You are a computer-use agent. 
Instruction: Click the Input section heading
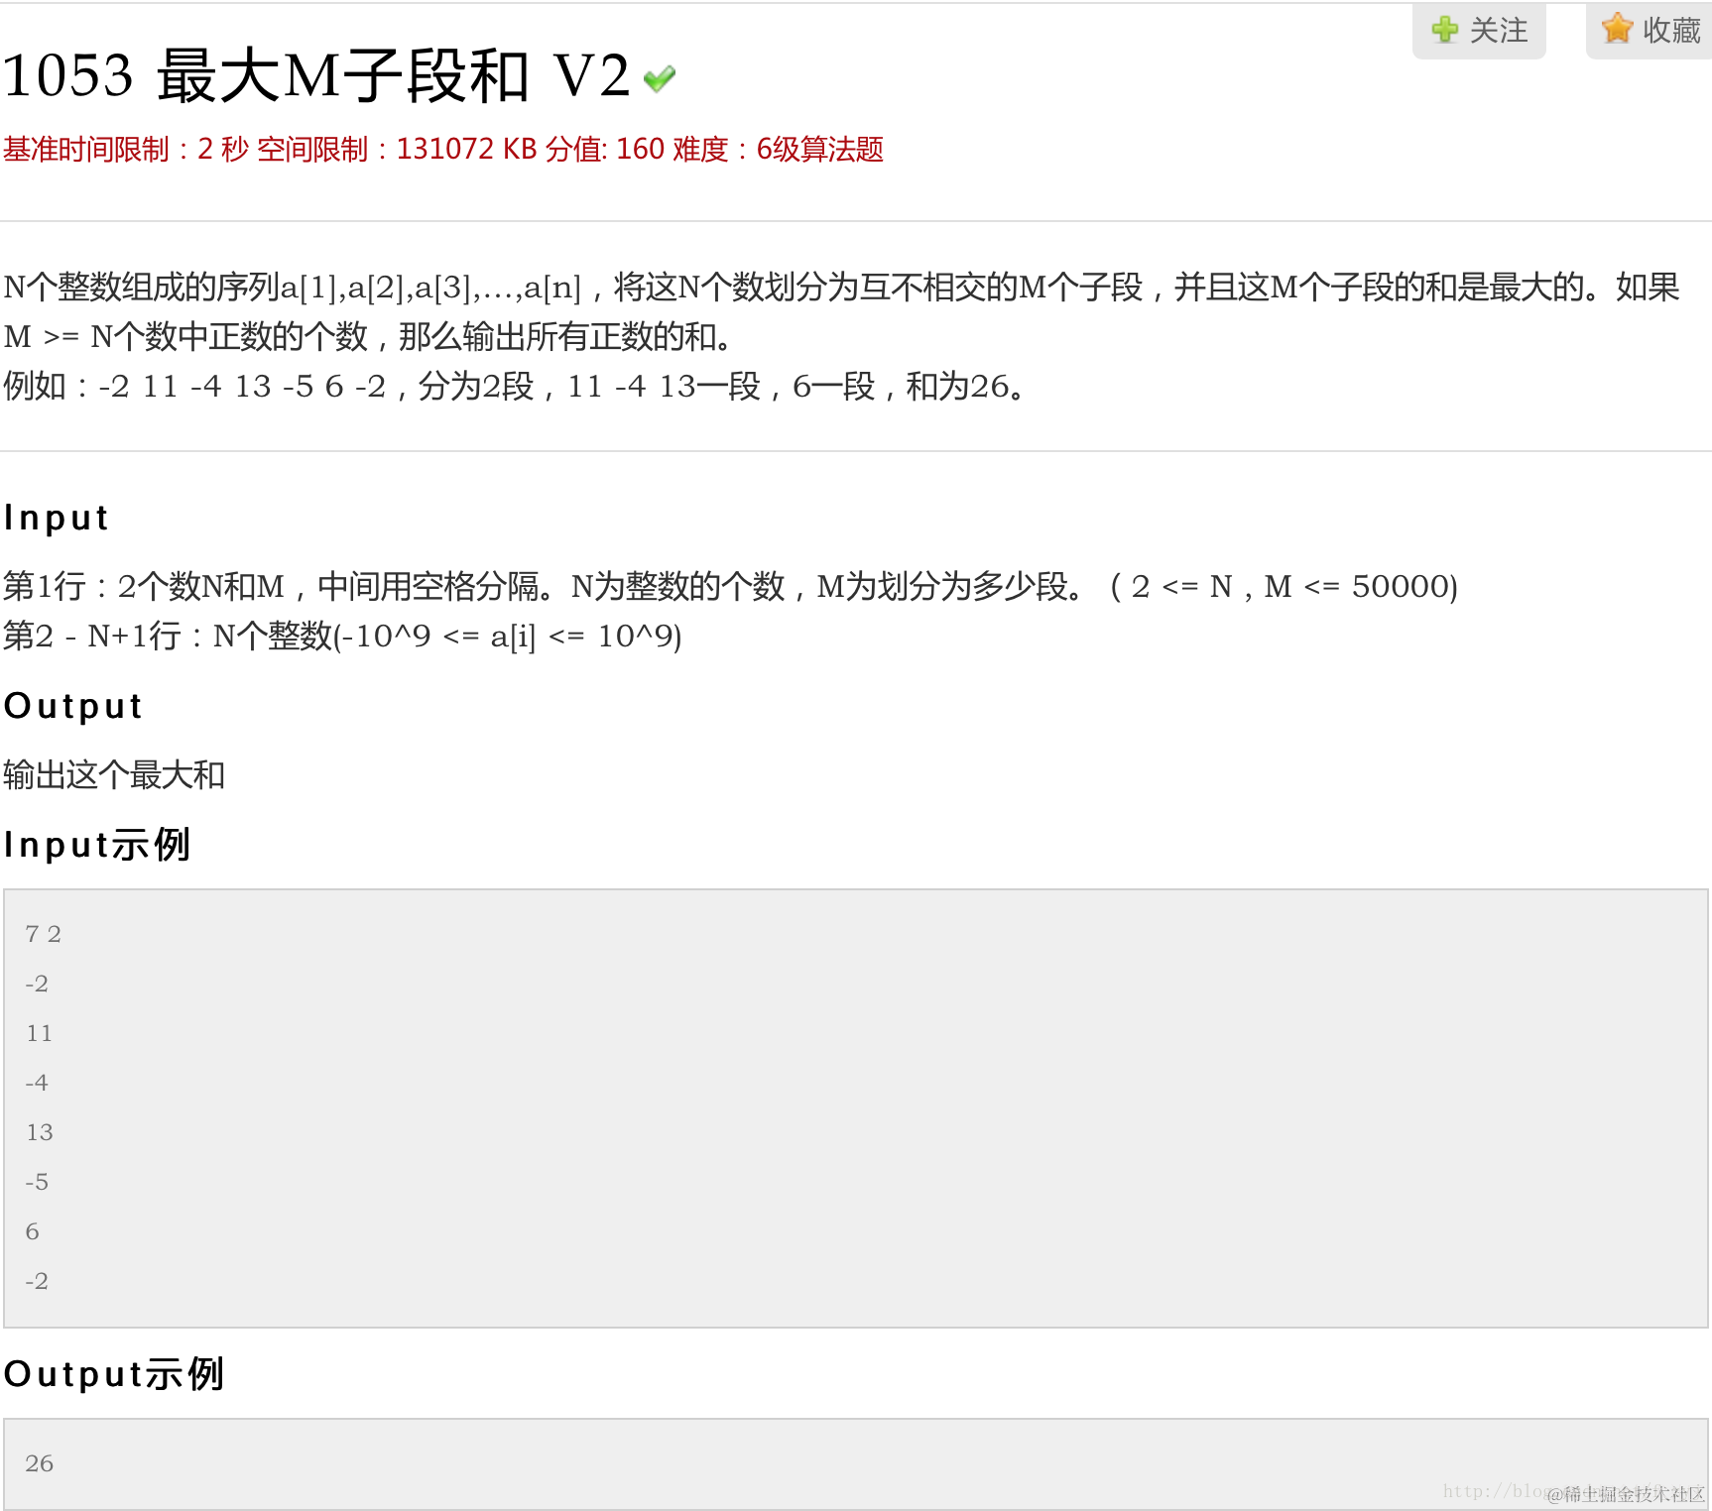[57, 518]
